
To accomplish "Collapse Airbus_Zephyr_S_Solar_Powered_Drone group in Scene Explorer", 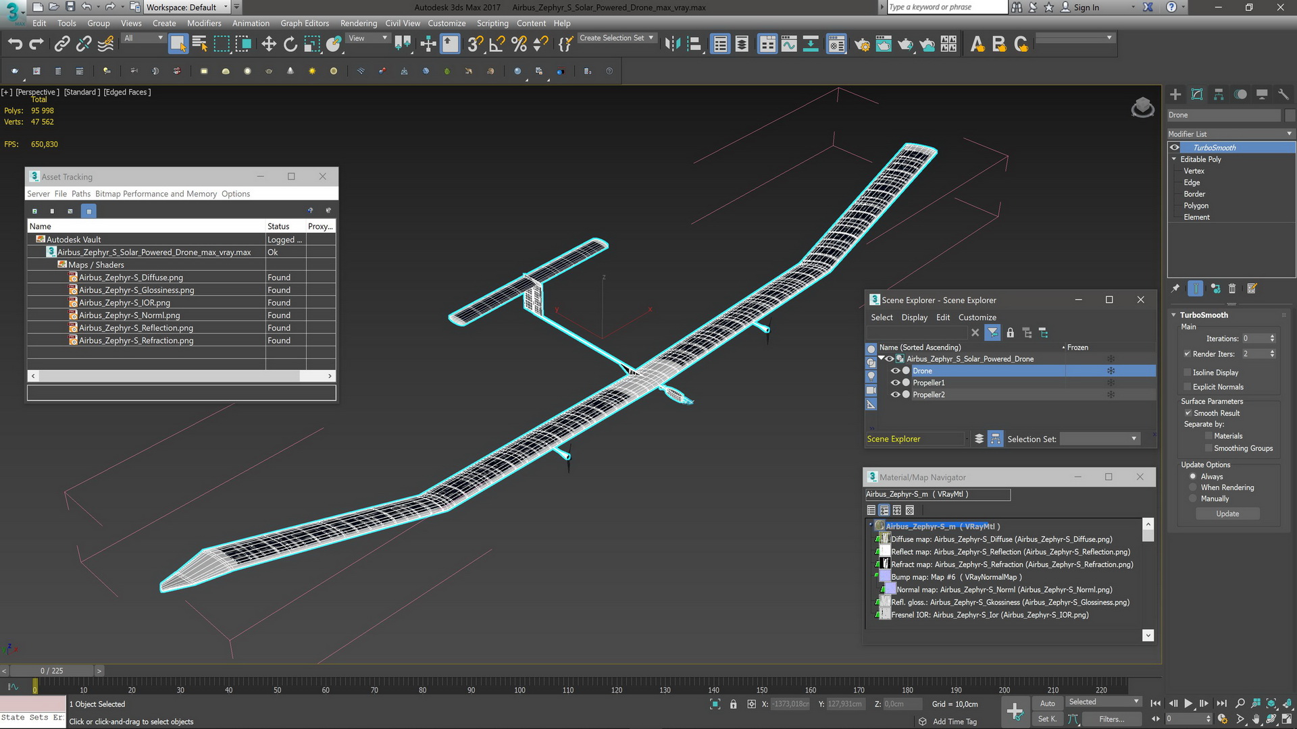I will [882, 359].
